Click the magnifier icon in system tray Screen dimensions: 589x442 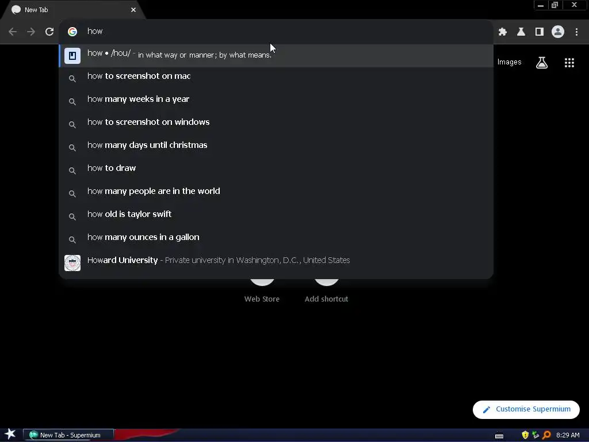coord(546,435)
